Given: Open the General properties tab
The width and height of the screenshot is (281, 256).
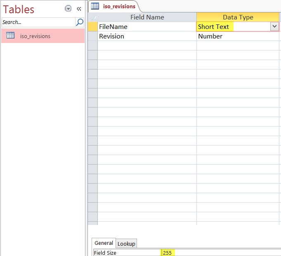Looking at the screenshot, I should point(104,243).
